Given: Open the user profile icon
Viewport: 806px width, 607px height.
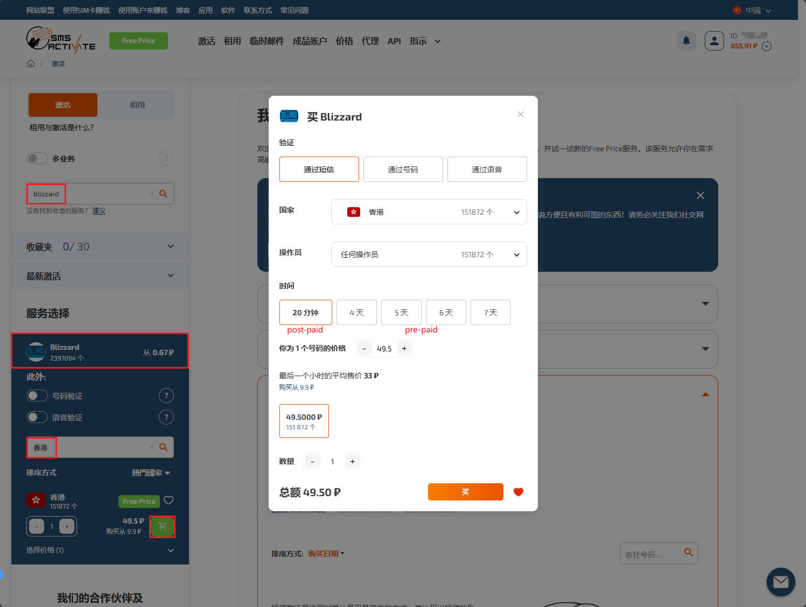Looking at the screenshot, I should click(x=714, y=41).
